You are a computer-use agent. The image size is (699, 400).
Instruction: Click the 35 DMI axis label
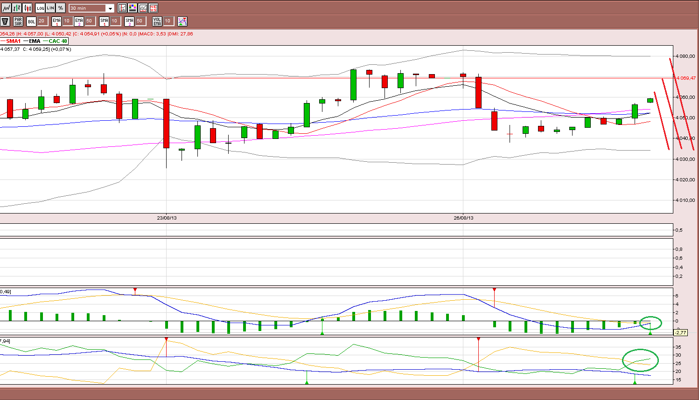click(678, 347)
